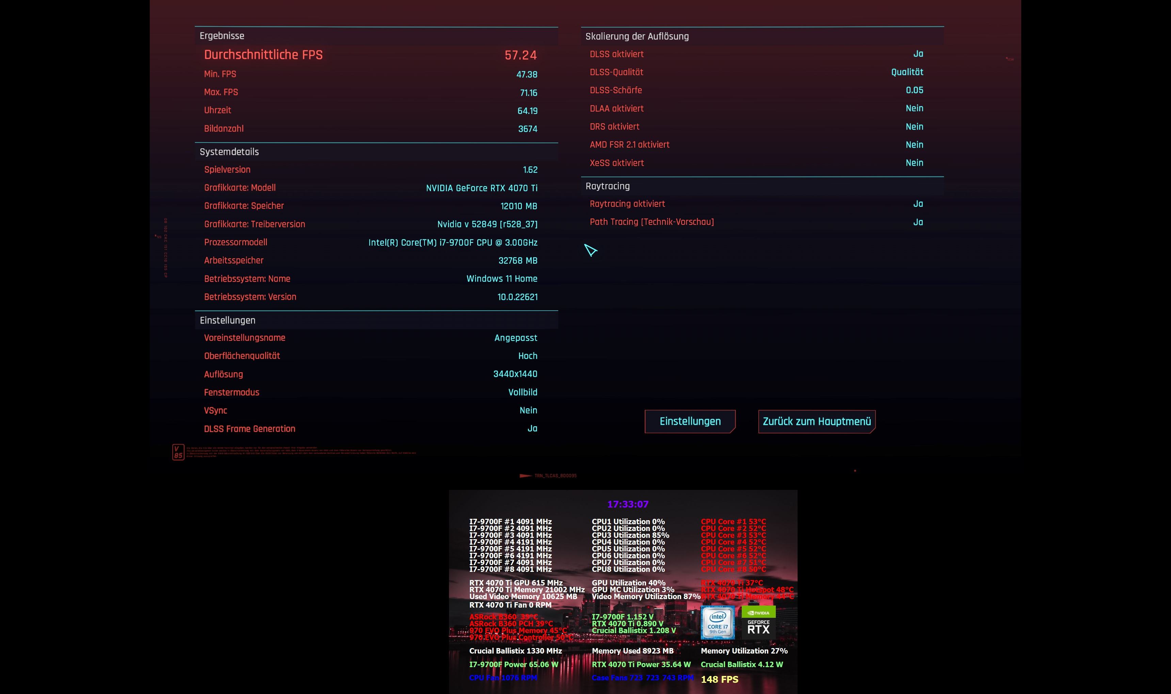Click the Uhrzeit value 64.19
1171x694 pixels.
[x=527, y=111]
